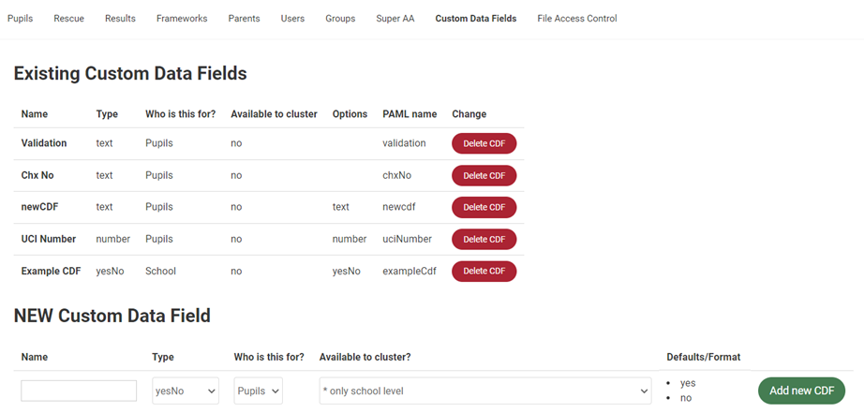864x413 pixels.
Task: Open the Available to cluster dropdown
Action: point(485,391)
